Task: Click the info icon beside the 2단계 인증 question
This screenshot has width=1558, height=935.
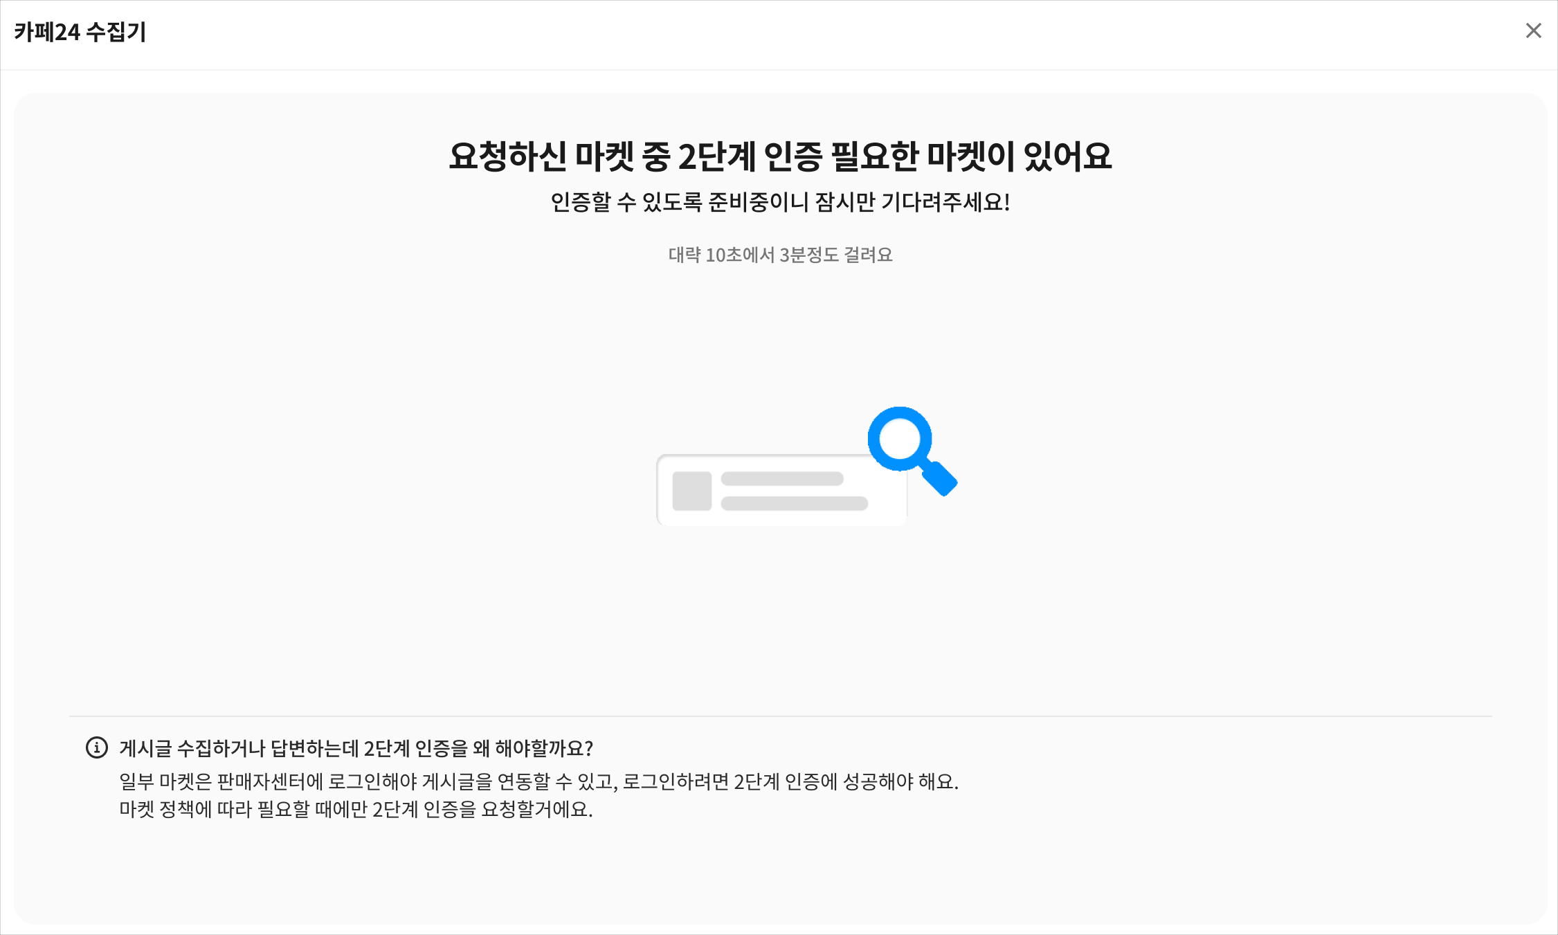Action: point(97,747)
